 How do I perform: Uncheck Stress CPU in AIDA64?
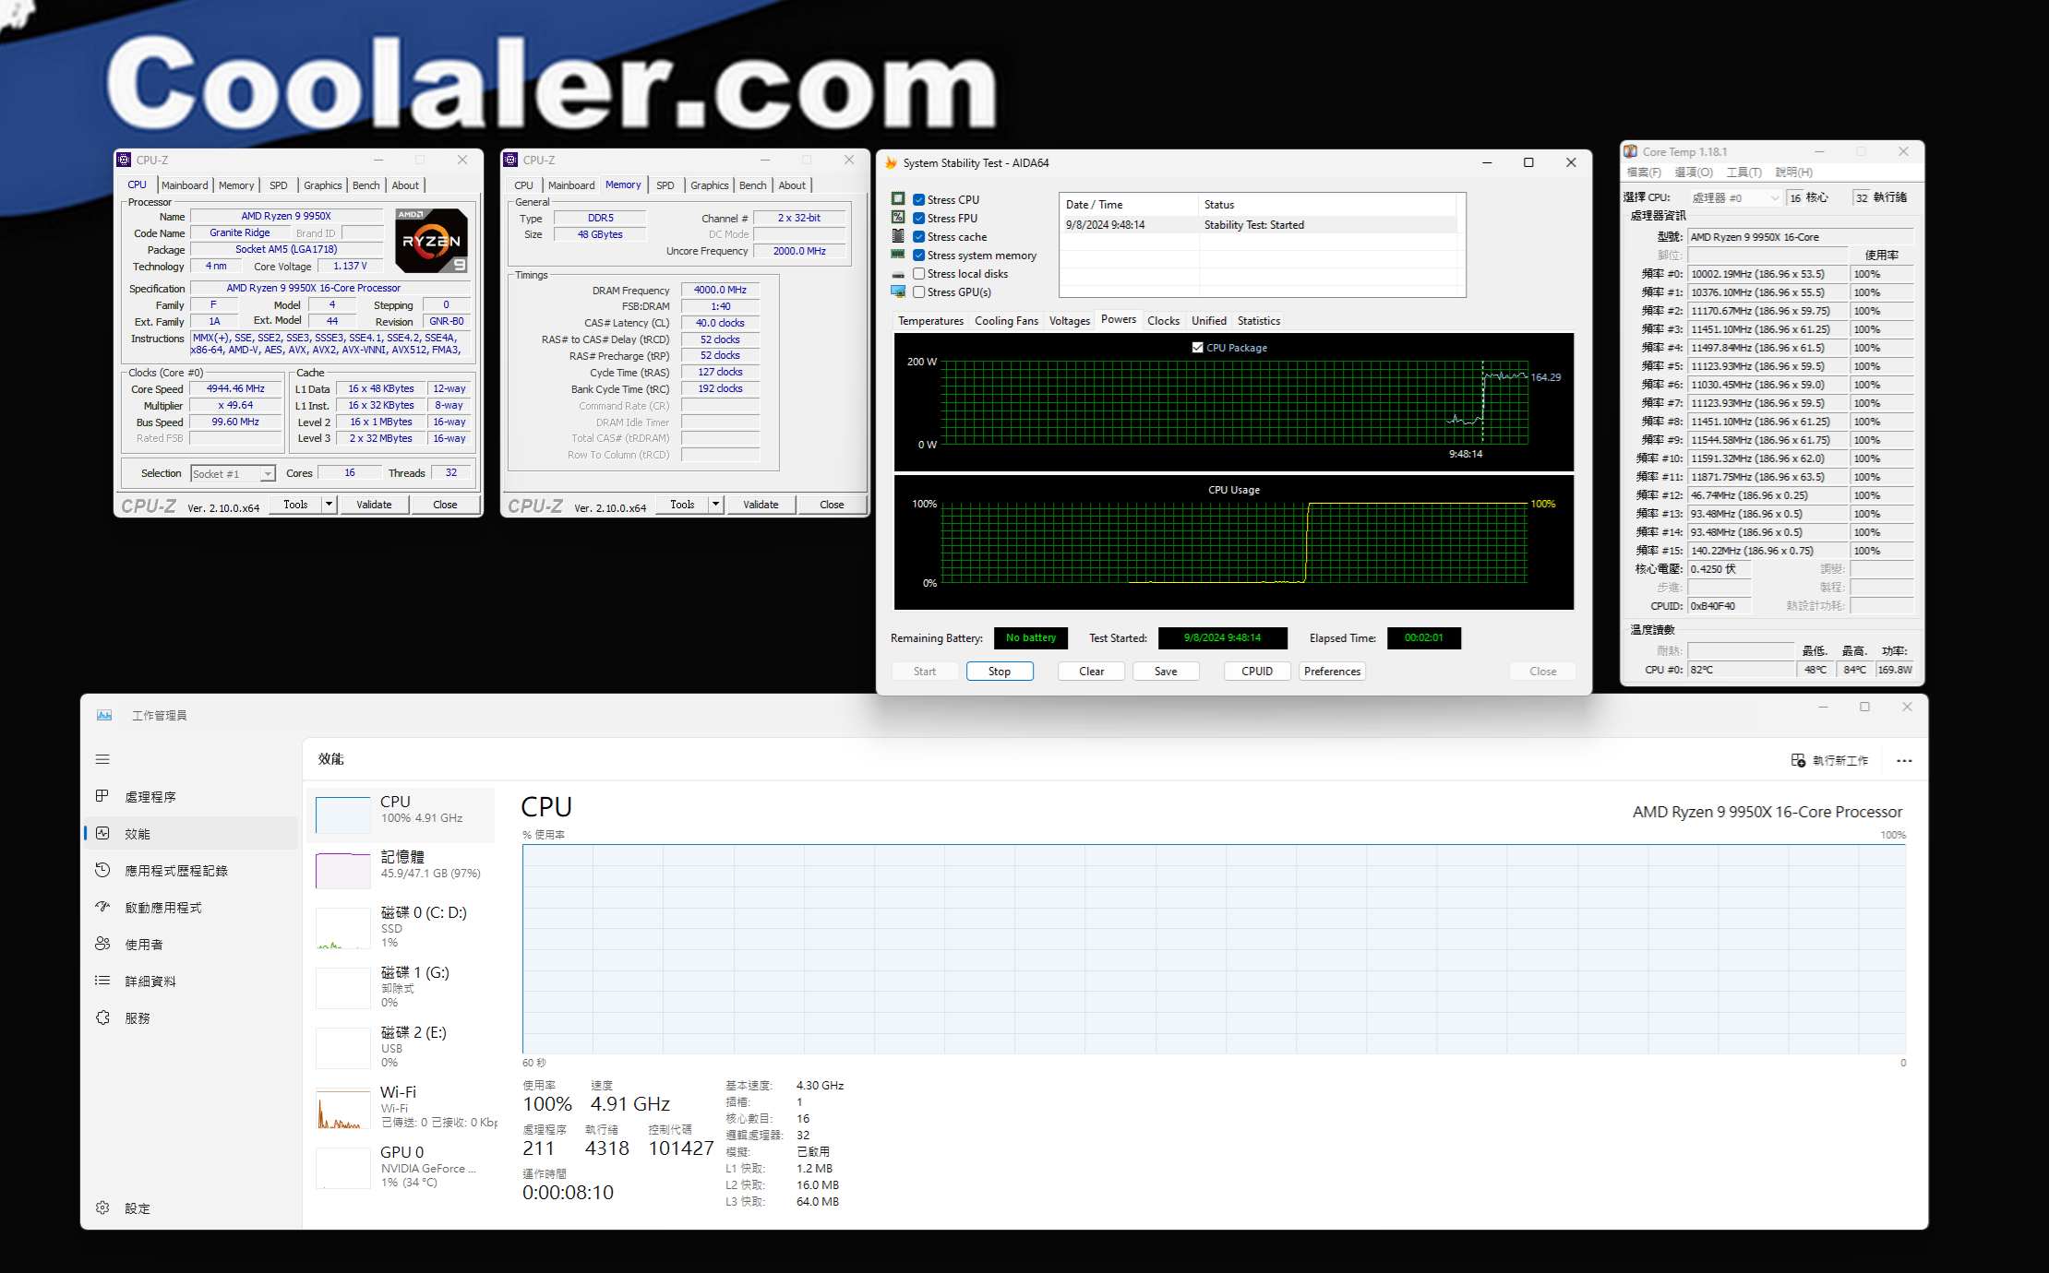tap(918, 199)
